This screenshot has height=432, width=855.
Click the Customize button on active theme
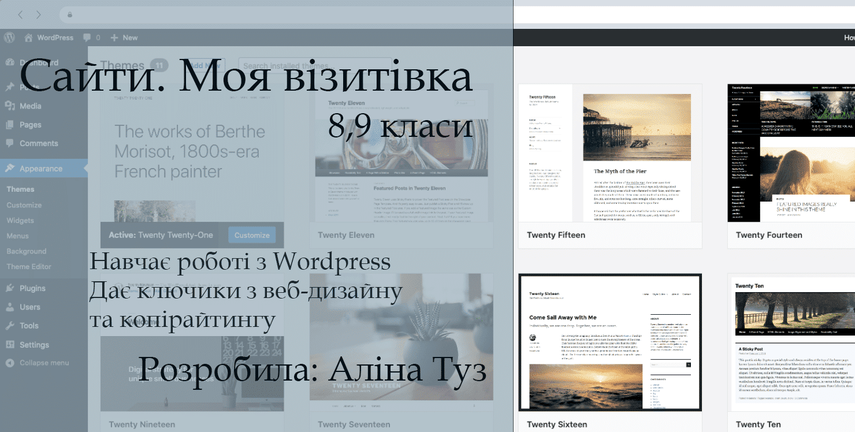point(252,235)
